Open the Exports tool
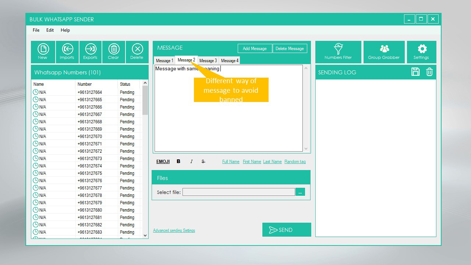 (90, 52)
